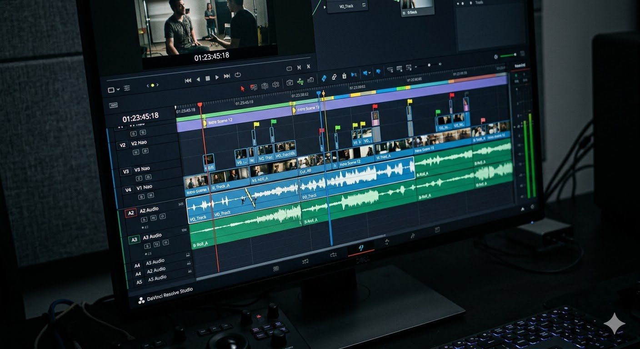Open the blue flag color dropdown arrow
Image resolution: width=640 pixels, height=349 pixels.
coord(370,72)
